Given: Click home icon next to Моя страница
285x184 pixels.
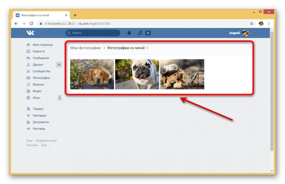Looking at the screenshot, I should tap(28, 45).
